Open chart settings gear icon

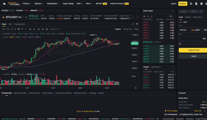click(47, 29)
